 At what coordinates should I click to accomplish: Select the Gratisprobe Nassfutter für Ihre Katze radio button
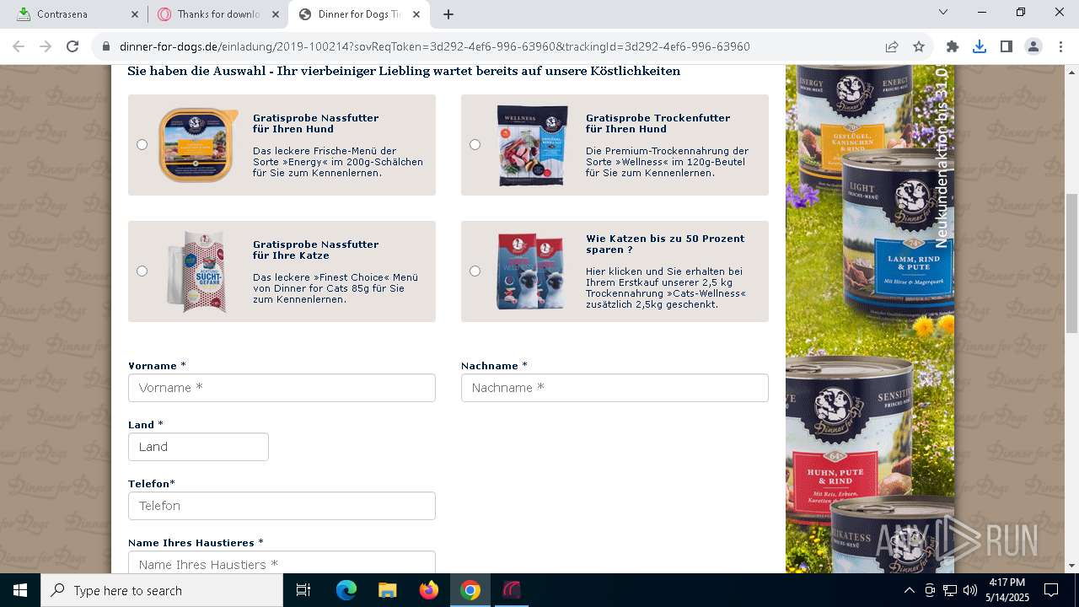(x=142, y=271)
